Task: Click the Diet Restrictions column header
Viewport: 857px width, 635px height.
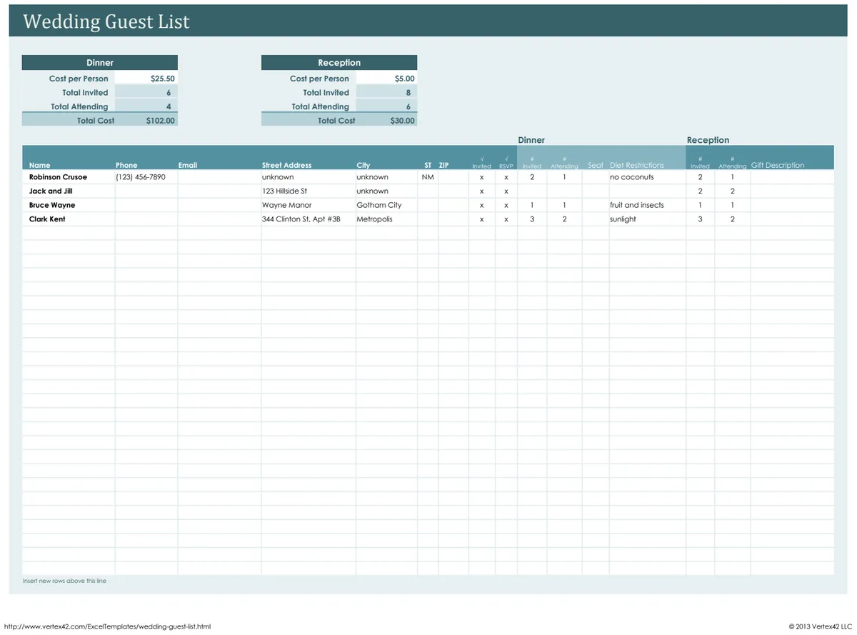Action: [x=637, y=165]
